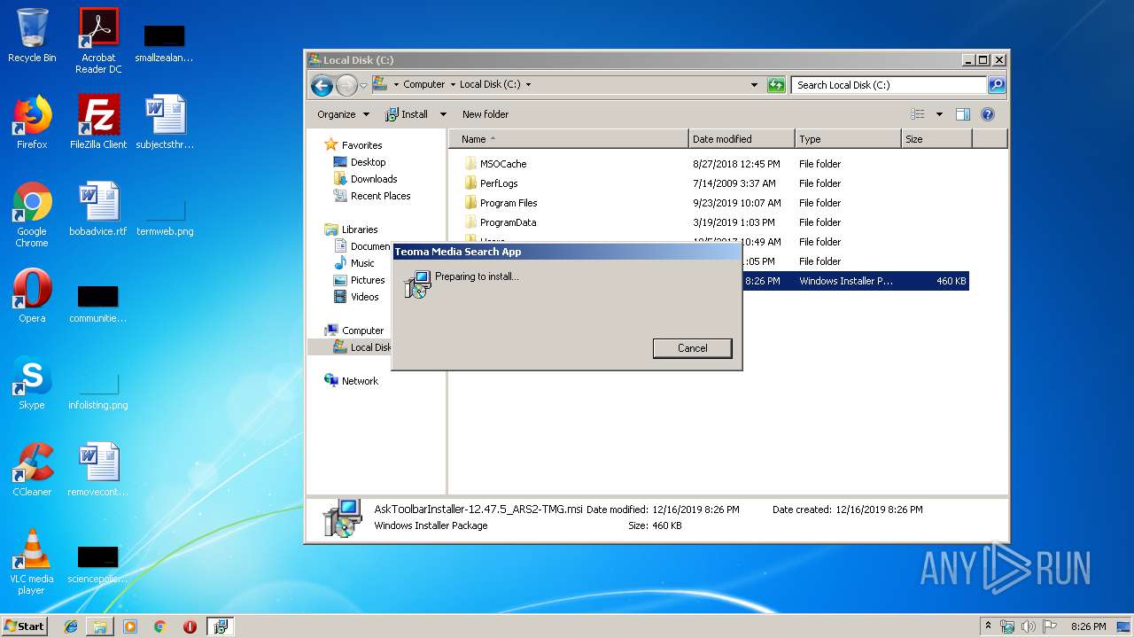Open the Start menu
This screenshot has width=1134, height=638.
(x=24, y=626)
